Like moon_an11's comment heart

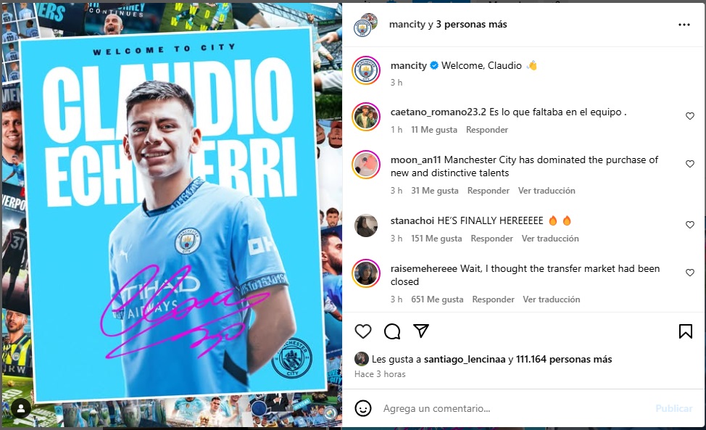point(690,164)
